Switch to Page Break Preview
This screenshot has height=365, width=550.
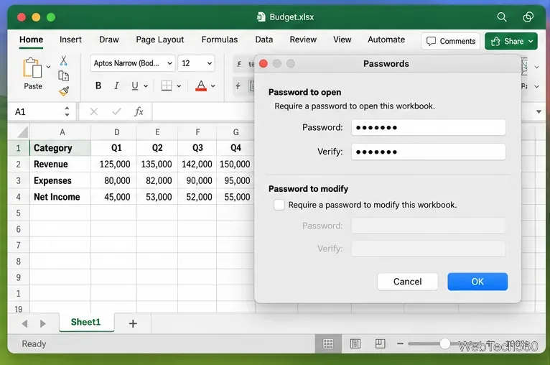pyautogui.click(x=381, y=343)
